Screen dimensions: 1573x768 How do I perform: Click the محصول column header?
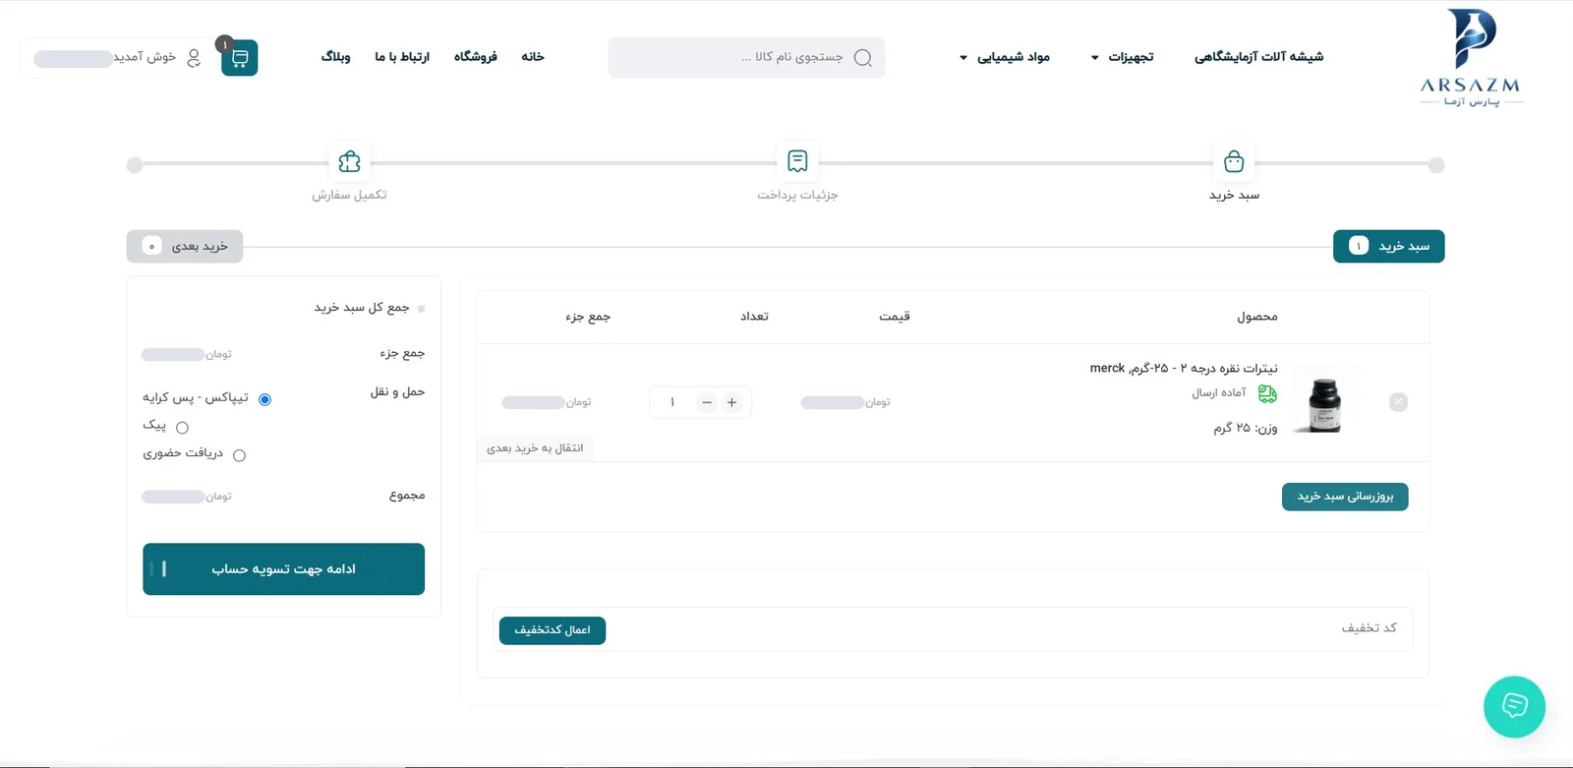pyautogui.click(x=1257, y=317)
